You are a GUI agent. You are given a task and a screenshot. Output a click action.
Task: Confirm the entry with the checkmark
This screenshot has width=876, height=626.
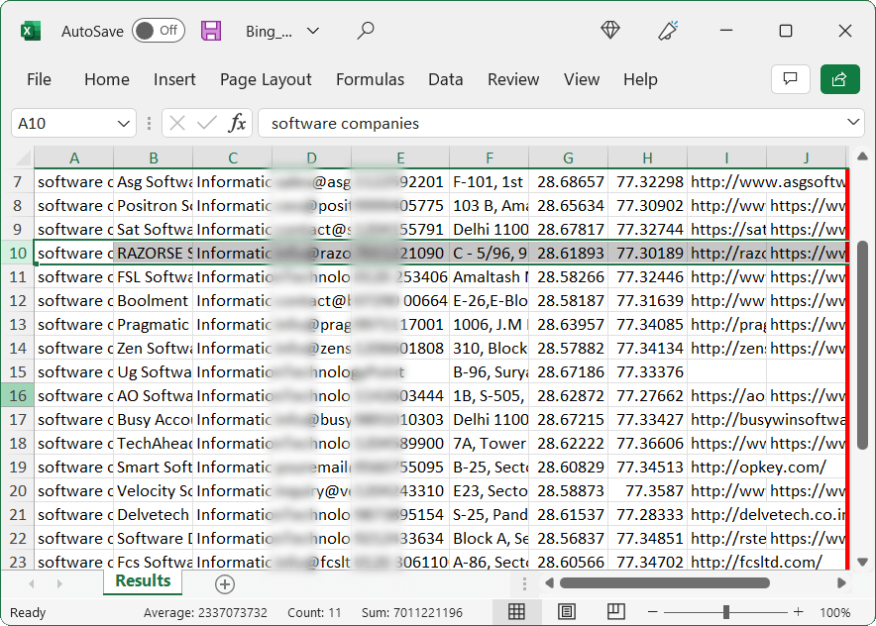tap(207, 123)
